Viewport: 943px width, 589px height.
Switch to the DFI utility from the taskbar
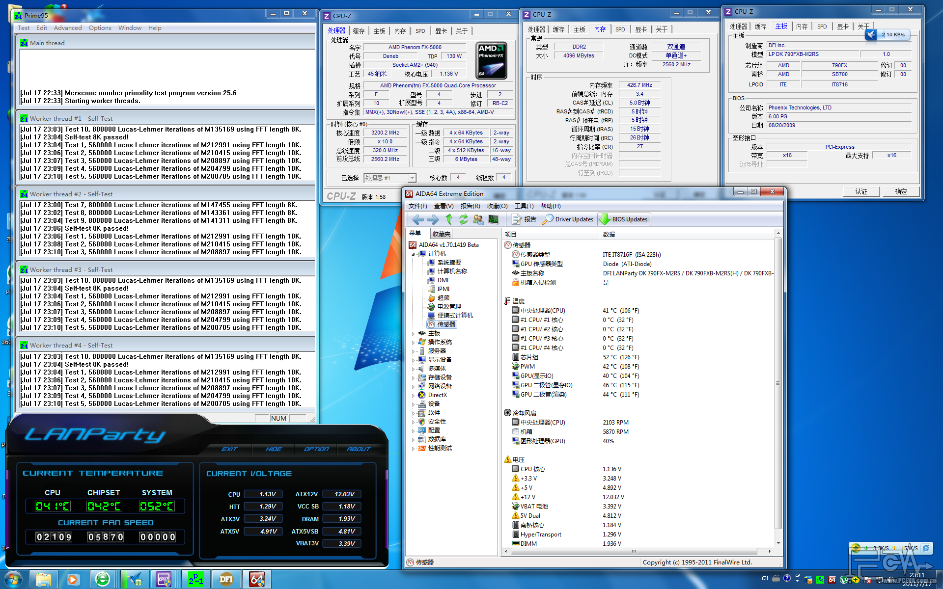point(226,580)
